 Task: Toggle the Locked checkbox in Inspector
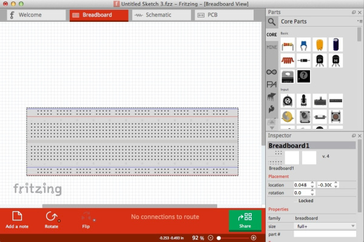click(x=296, y=201)
